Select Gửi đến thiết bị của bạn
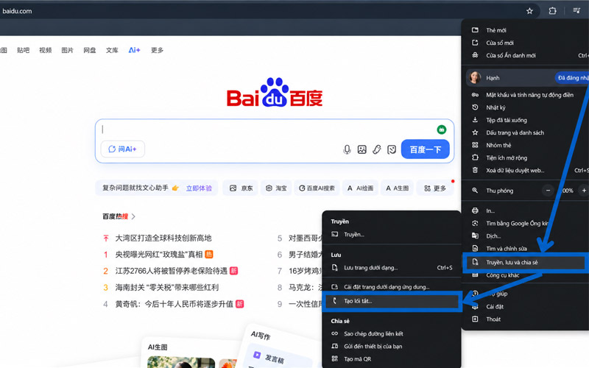589x368 pixels. tap(392, 346)
